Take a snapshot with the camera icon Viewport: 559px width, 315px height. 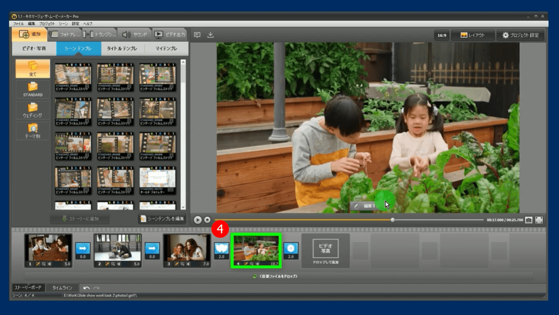coord(529,220)
